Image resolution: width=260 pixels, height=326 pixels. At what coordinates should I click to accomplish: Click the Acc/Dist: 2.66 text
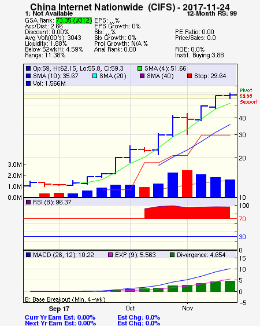click(44, 26)
